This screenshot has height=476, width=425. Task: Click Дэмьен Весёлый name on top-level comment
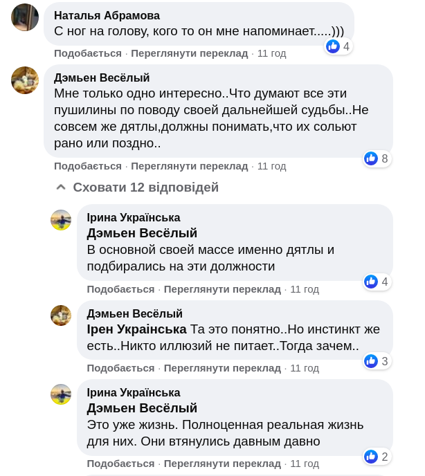click(102, 77)
